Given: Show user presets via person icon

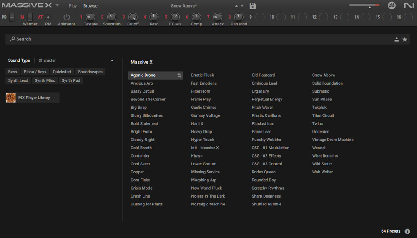Looking at the screenshot, I should (x=397, y=39).
